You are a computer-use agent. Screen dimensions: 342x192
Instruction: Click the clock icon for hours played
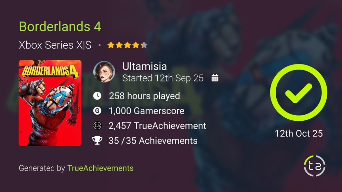(x=97, y=96)
